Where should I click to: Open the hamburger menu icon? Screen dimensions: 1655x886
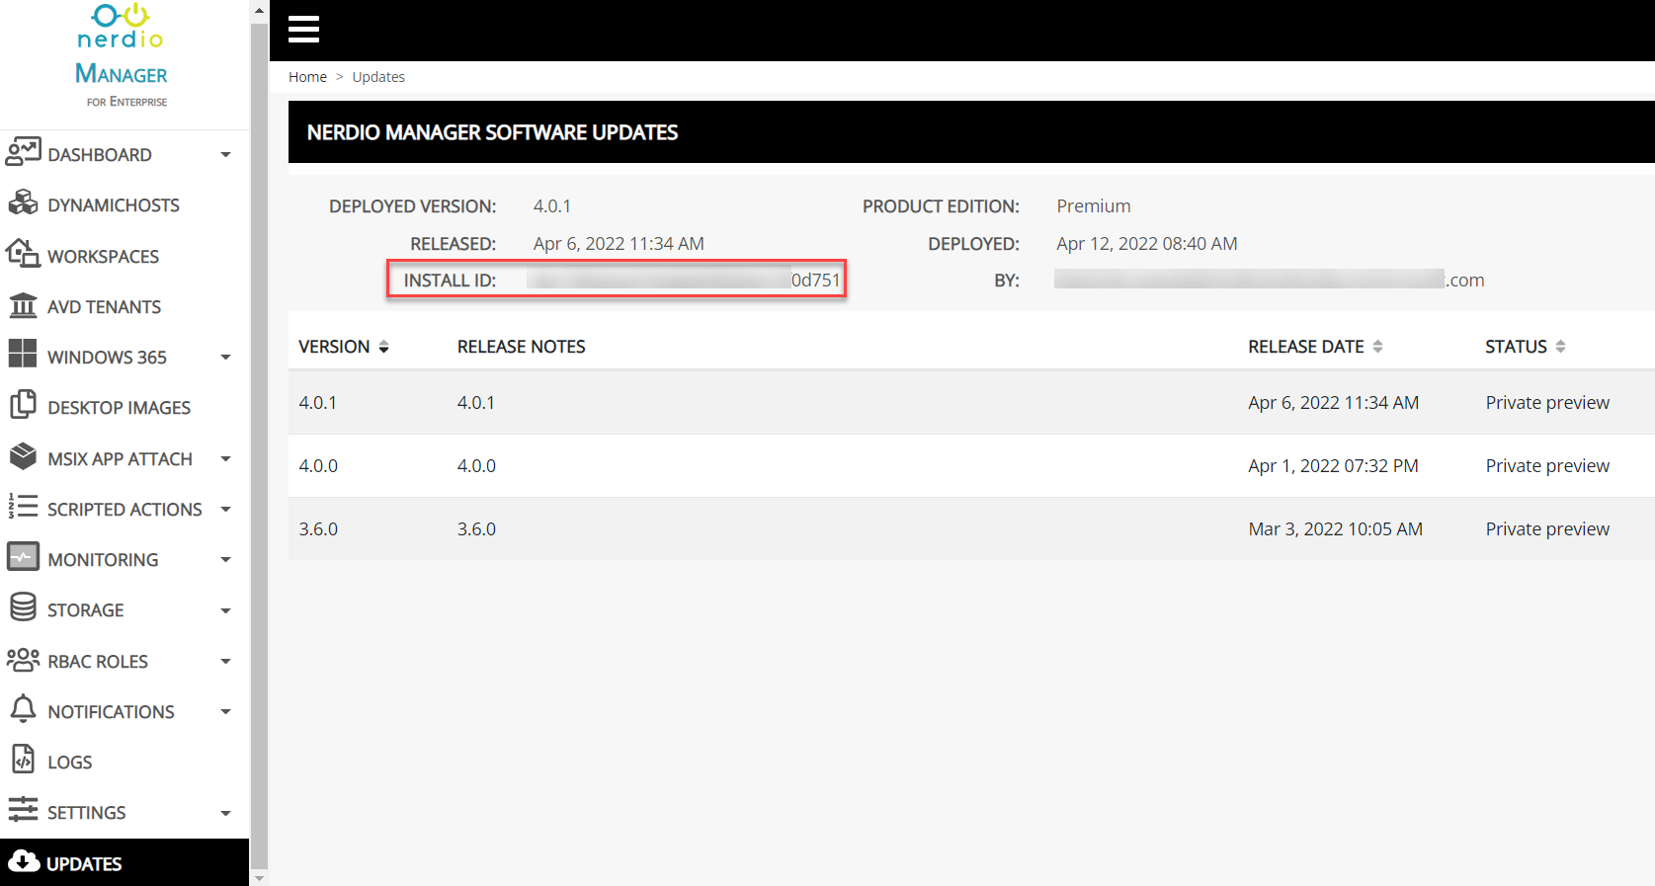tap(303, 30)
